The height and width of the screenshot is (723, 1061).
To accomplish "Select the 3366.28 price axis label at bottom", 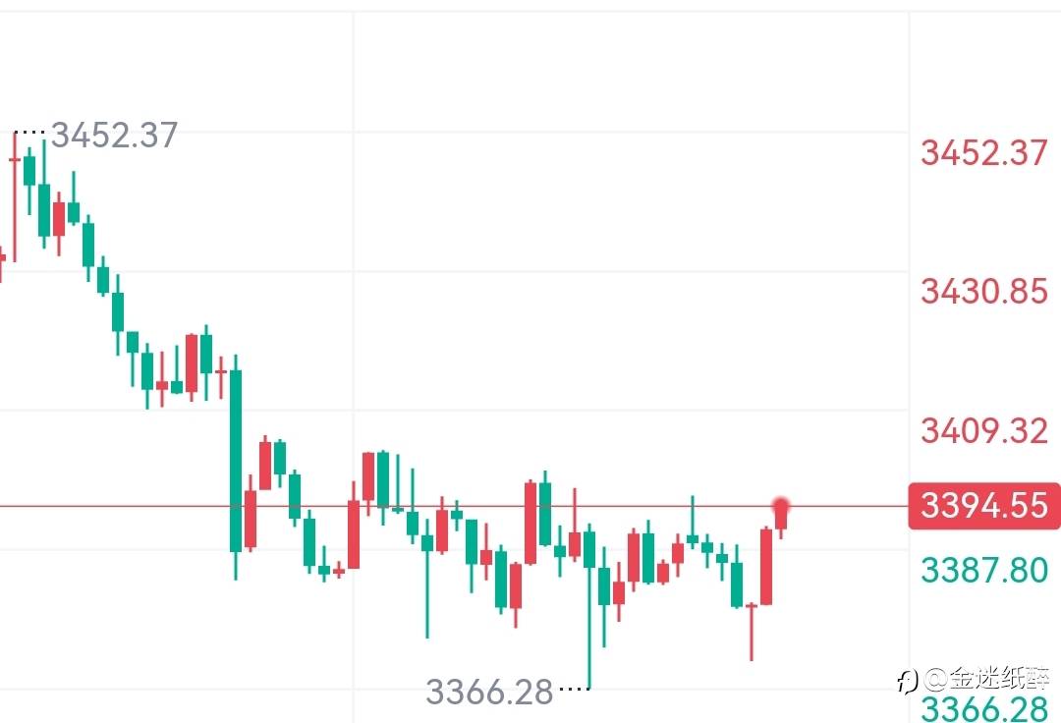I will pyautogui.click(x=983, y=709).
